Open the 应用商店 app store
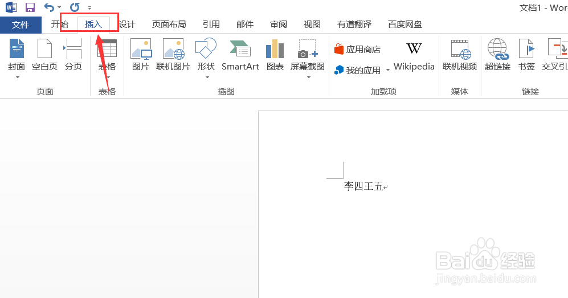This screenshot has height=298, width=568. pyautogui.click(x=358, y=49)
